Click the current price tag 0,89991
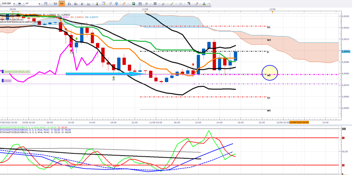The height and width of the screenshot is (175, 354). (x=346, y=52)
